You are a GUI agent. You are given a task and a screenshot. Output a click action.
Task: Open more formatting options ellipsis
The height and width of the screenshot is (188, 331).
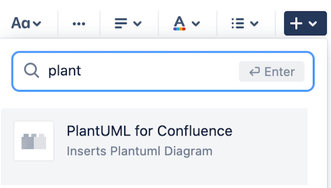(x=79, y=23)
